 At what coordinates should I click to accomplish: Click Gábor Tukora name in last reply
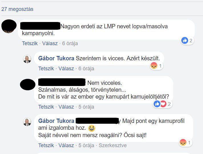coord(56,121)
